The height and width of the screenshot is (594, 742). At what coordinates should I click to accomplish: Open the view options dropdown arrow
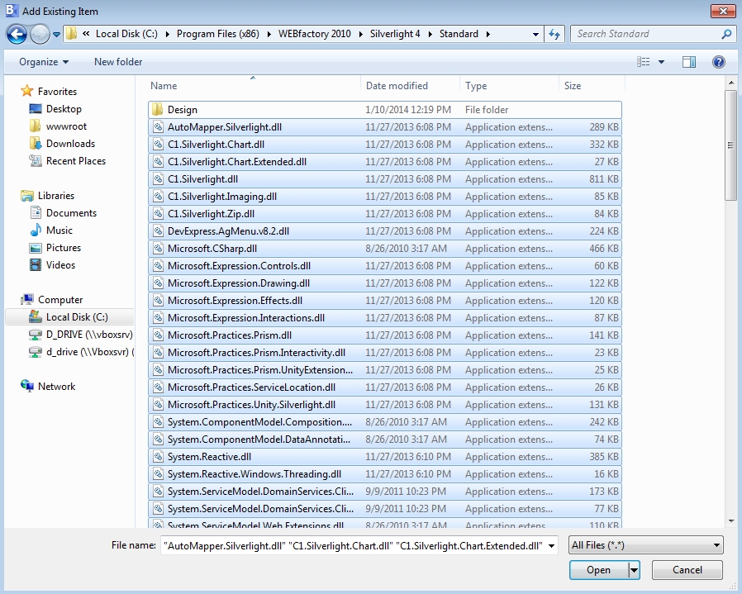[x=661, y=62]
